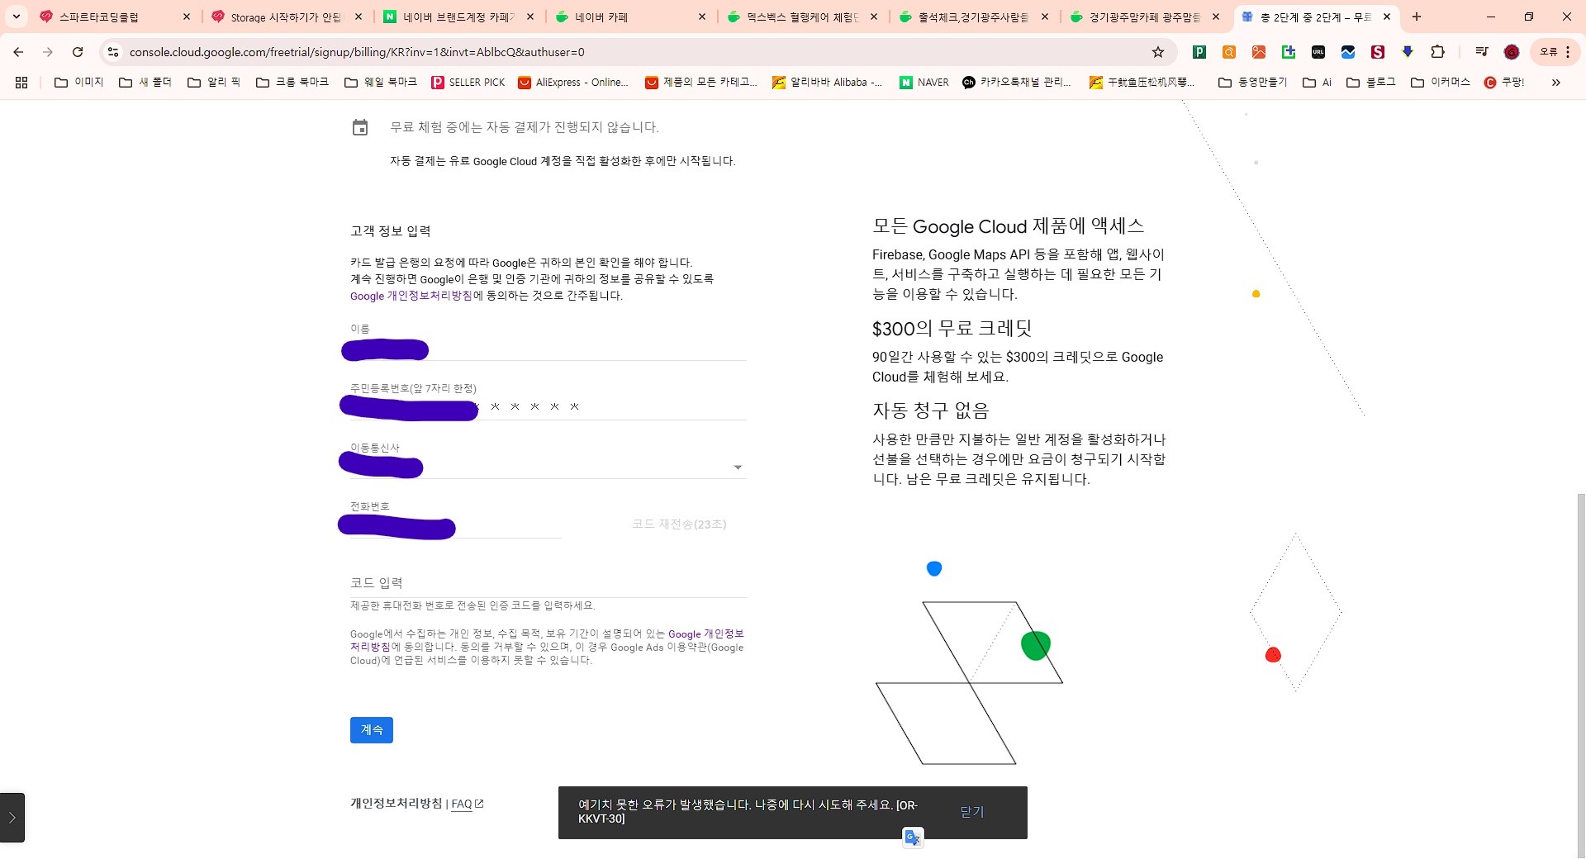Open site information icon in address bar
The height and width of the screenshot is (859, 1586).
point(113,52)
